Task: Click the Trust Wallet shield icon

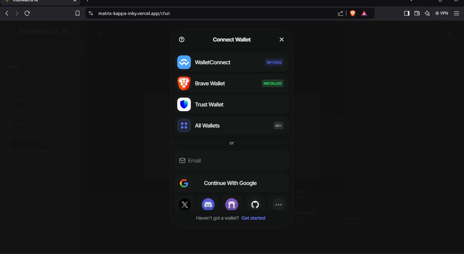Action: [184, 104]
